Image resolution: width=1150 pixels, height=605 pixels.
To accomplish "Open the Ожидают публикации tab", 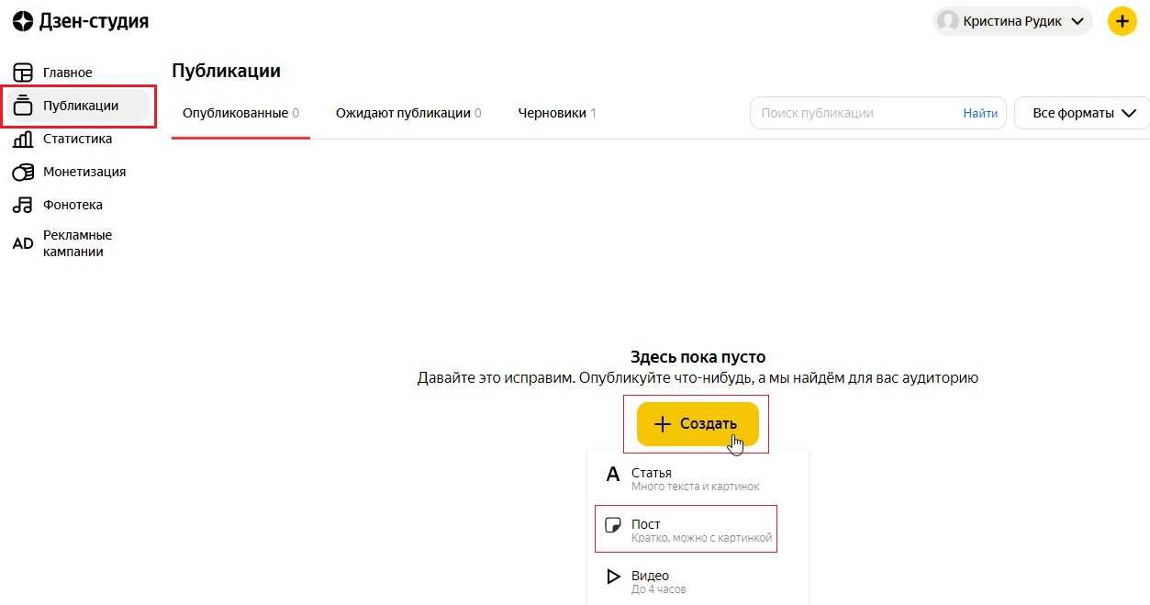I will point(408,113).
